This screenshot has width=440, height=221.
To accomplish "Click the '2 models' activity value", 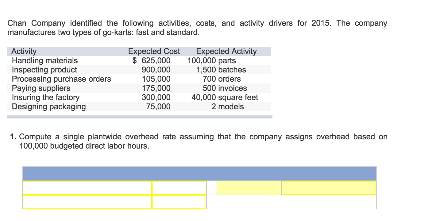I will 228,107.
